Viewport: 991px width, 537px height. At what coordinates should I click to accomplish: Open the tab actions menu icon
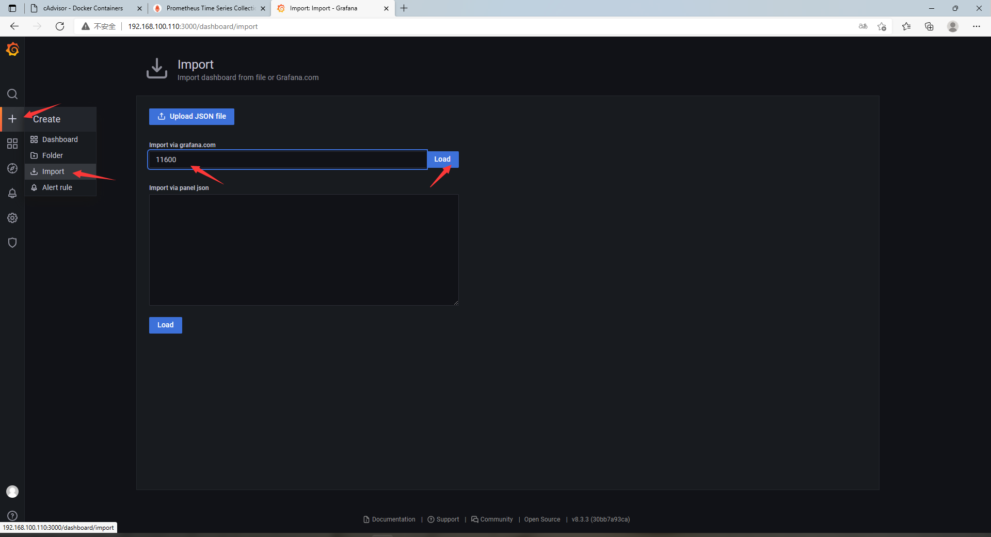point(12,8)
